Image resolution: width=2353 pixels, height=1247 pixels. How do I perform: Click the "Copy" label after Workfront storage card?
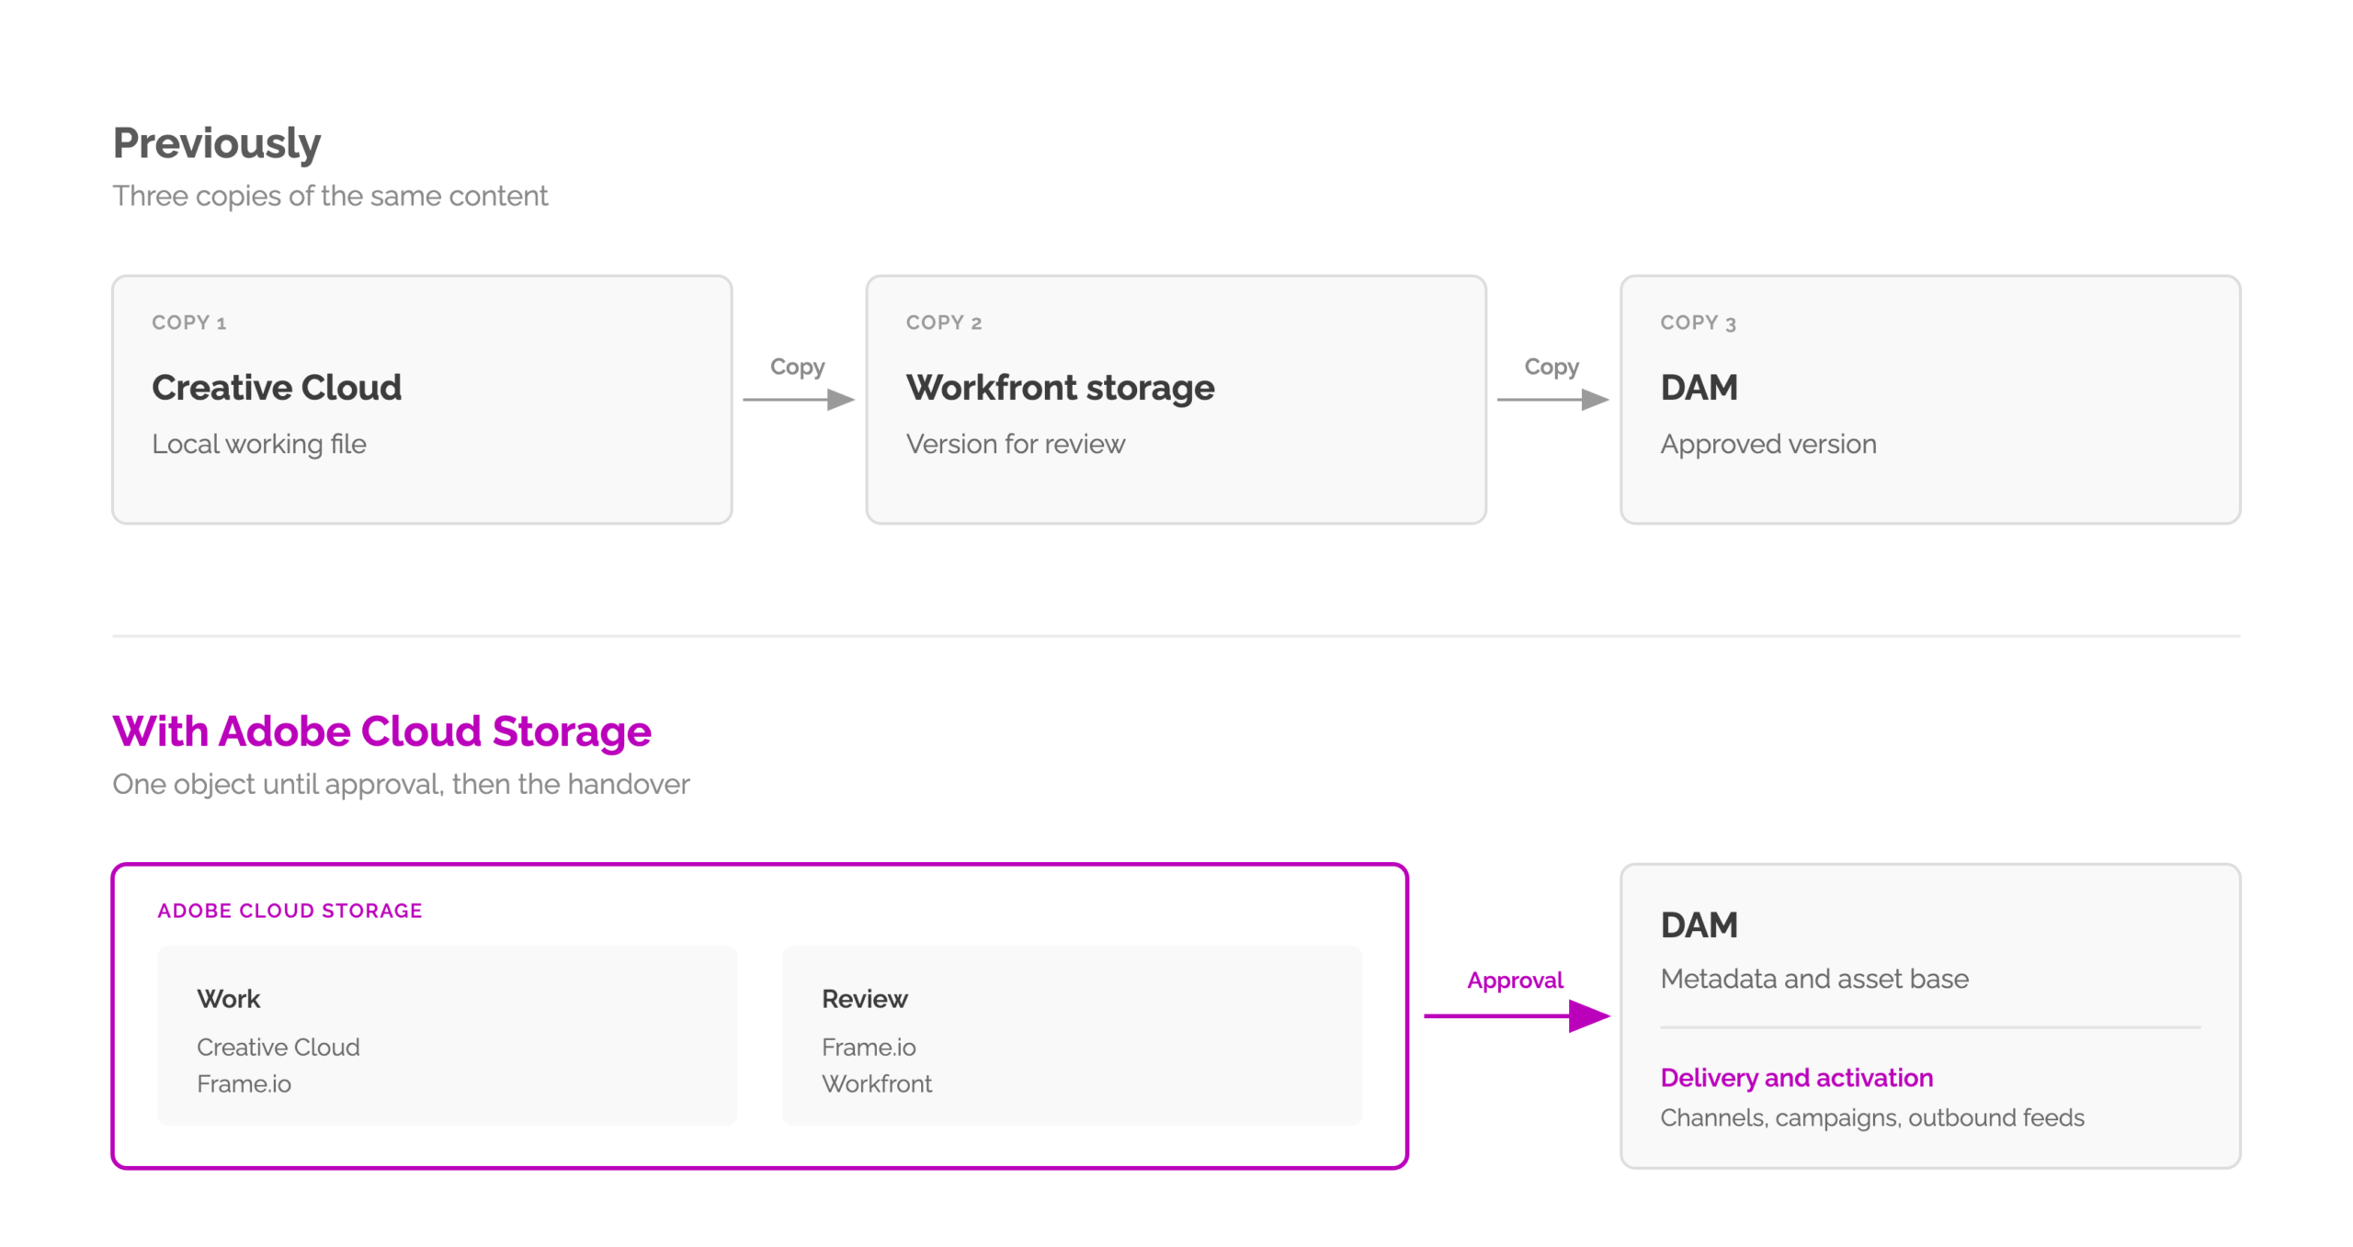(x=1552, y=367)
